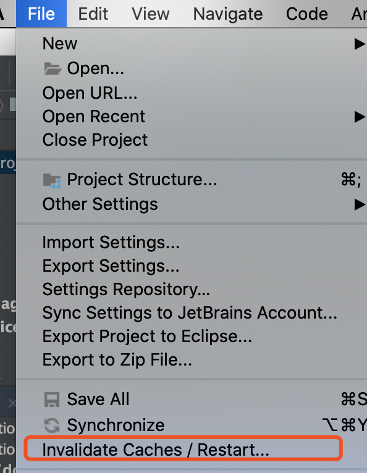Open the Edit menu
Screen dimensions: 367x473
(x=93, y=14)
